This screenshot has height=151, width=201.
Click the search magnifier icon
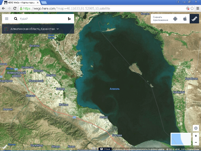click(x=16, y=19)
